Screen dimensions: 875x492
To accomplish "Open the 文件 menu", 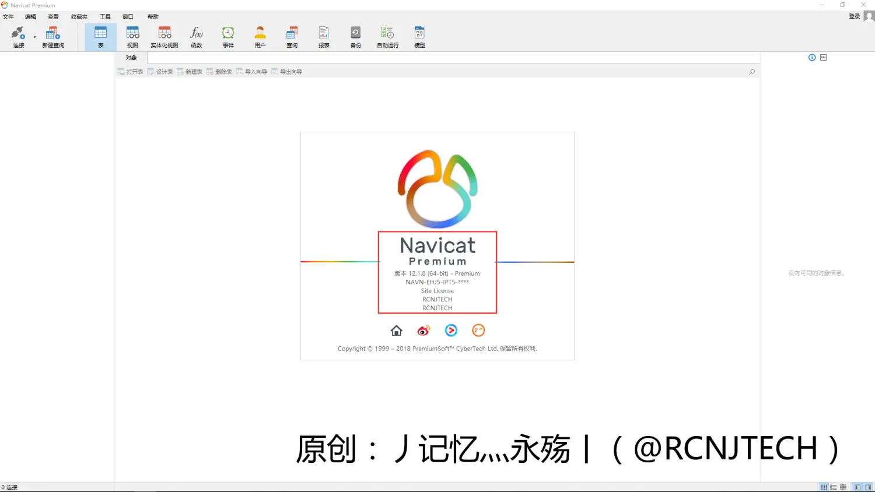I will click(8, 17).
